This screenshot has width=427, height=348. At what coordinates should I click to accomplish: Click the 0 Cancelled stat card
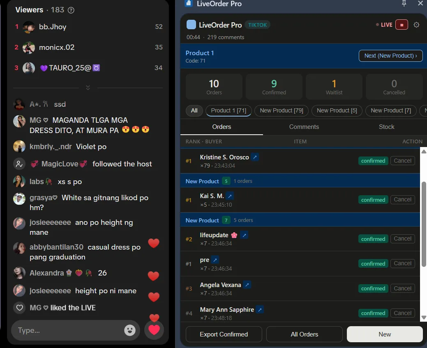tap(394, 87)
